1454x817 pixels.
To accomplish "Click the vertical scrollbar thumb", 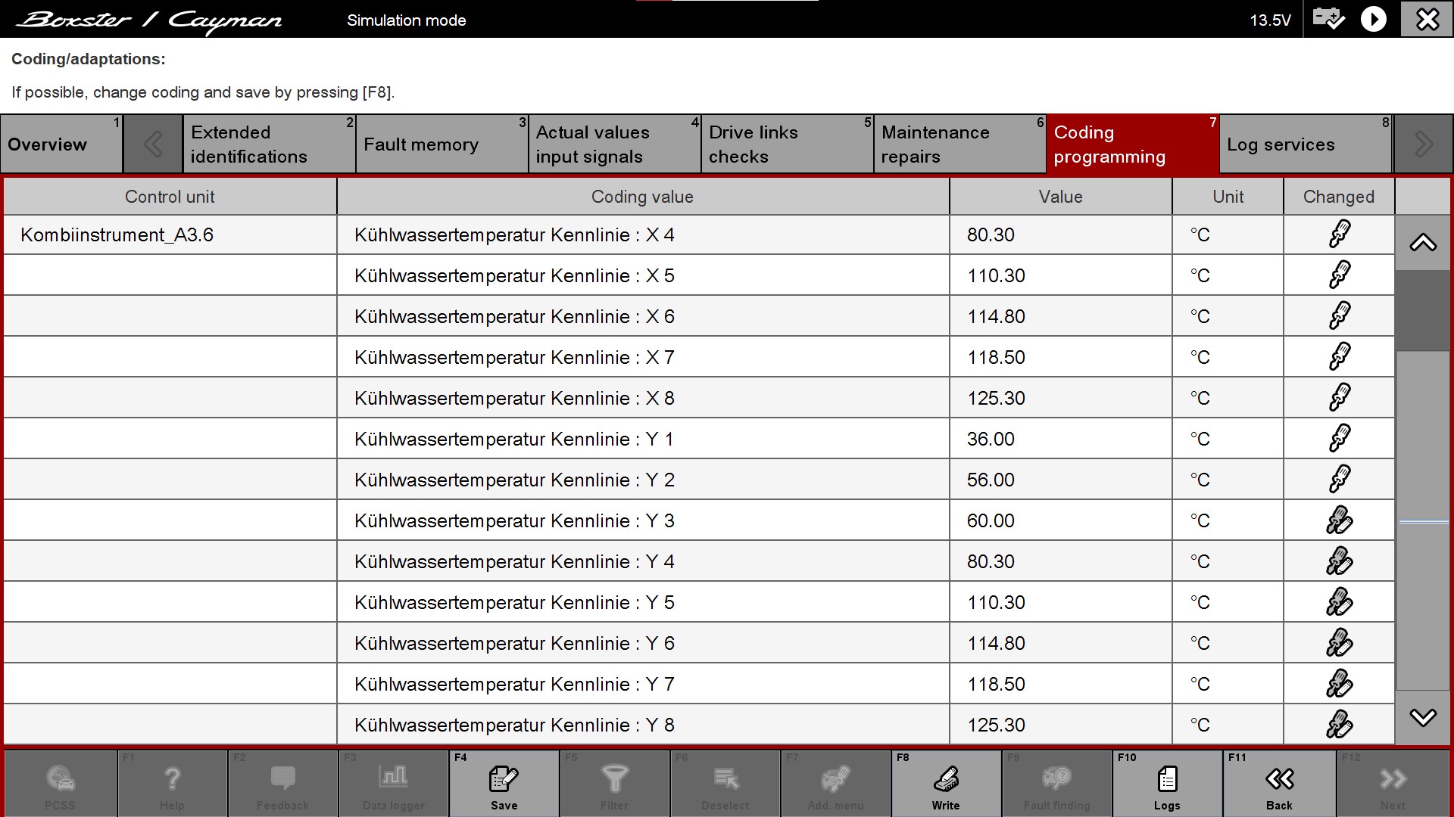I will tap(1423, 310).
